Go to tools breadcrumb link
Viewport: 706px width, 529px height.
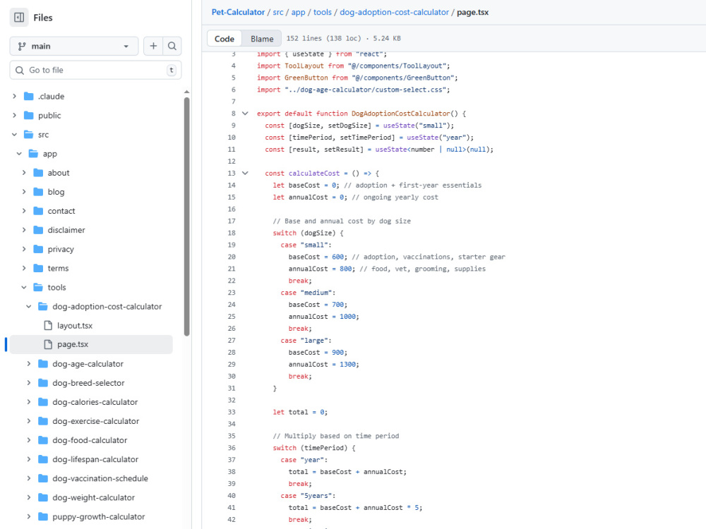(x=323, y=12)
